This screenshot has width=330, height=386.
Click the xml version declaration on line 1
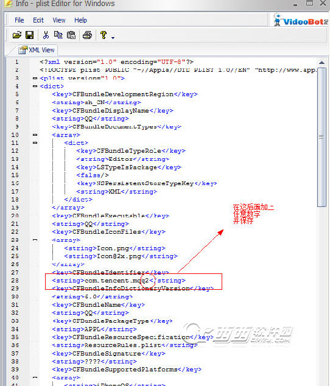pyautogui.click(x=116, y=61)
